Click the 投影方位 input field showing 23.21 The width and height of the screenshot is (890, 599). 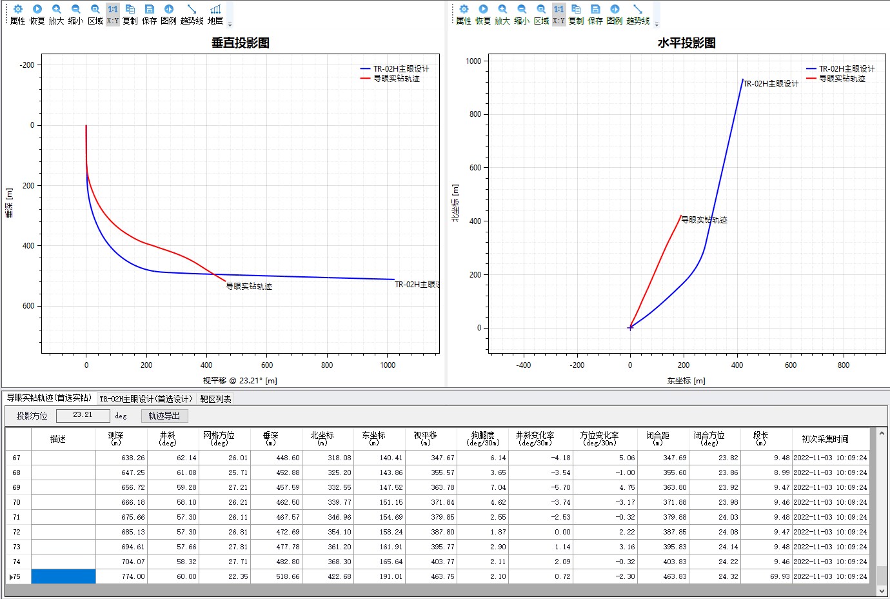coord(83,415)
